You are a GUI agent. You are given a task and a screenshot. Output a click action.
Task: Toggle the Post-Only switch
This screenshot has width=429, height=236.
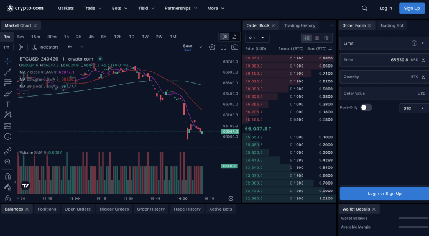366,107
